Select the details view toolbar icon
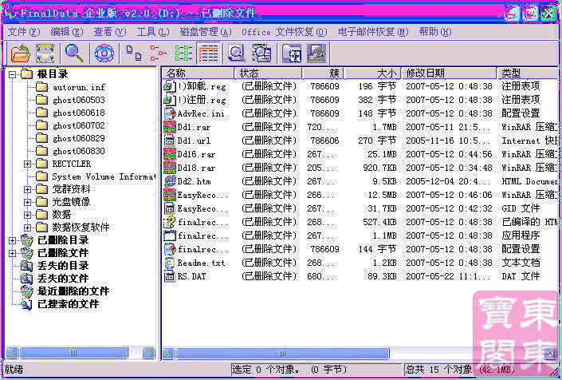The width and height of the screenshot is (562, 380). point(209,53)
